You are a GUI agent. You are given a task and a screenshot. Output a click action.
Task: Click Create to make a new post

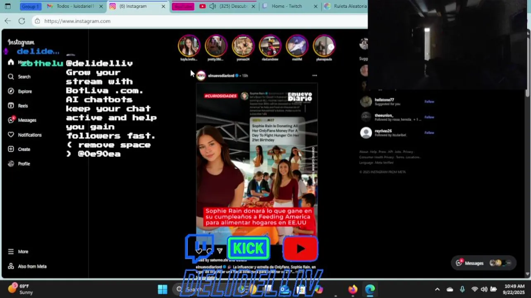[x=19, y=149]
